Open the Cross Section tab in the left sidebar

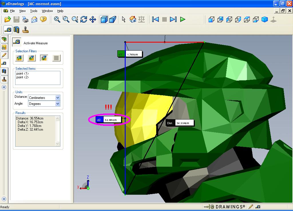[x=4, y=71]
